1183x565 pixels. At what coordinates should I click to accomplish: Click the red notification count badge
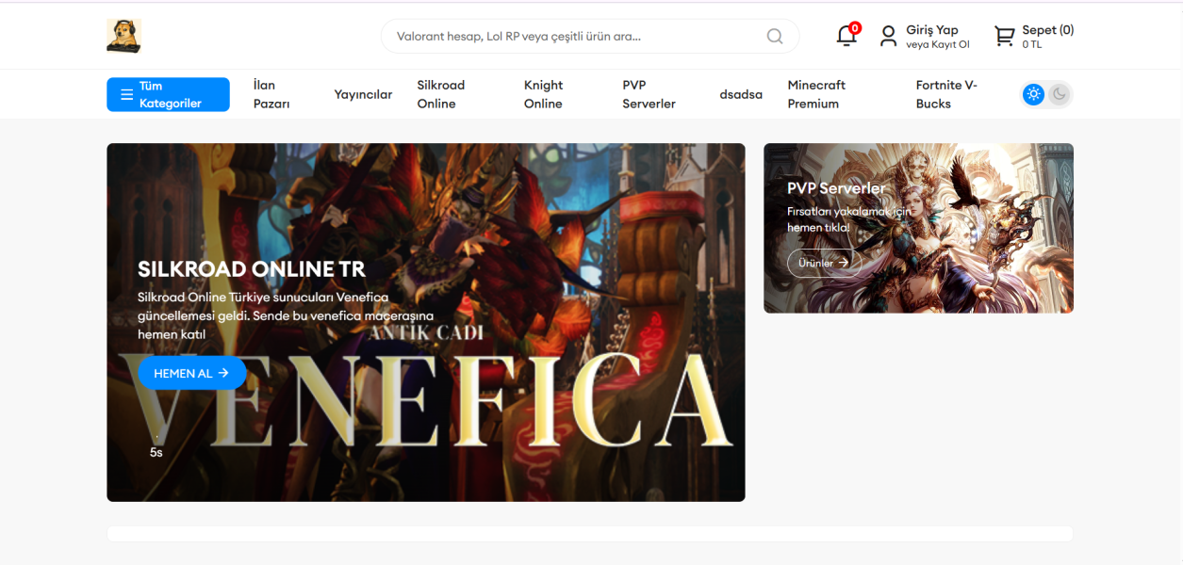pos(855,28)
